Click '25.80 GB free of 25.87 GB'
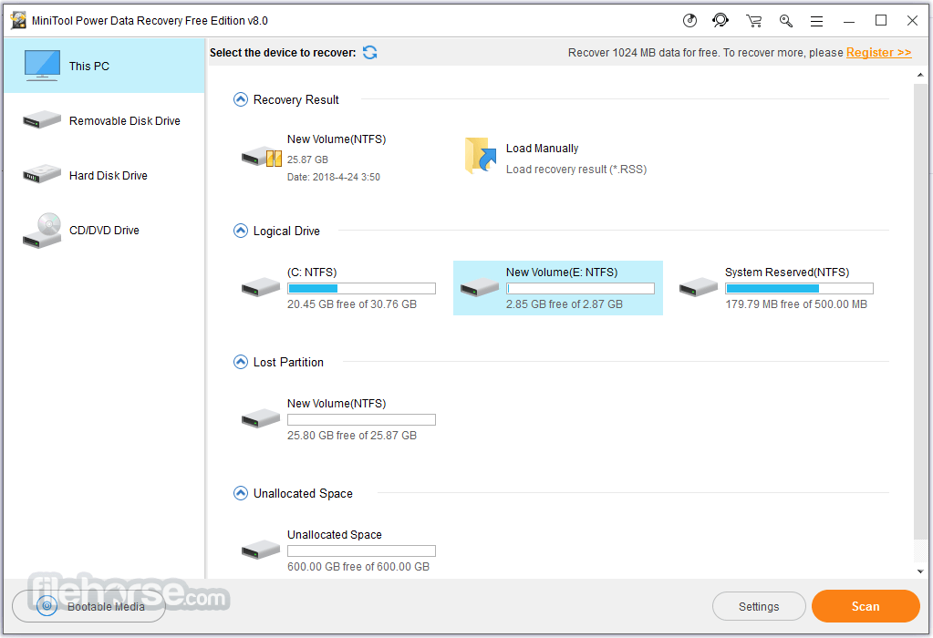 (x=352, y=436)
